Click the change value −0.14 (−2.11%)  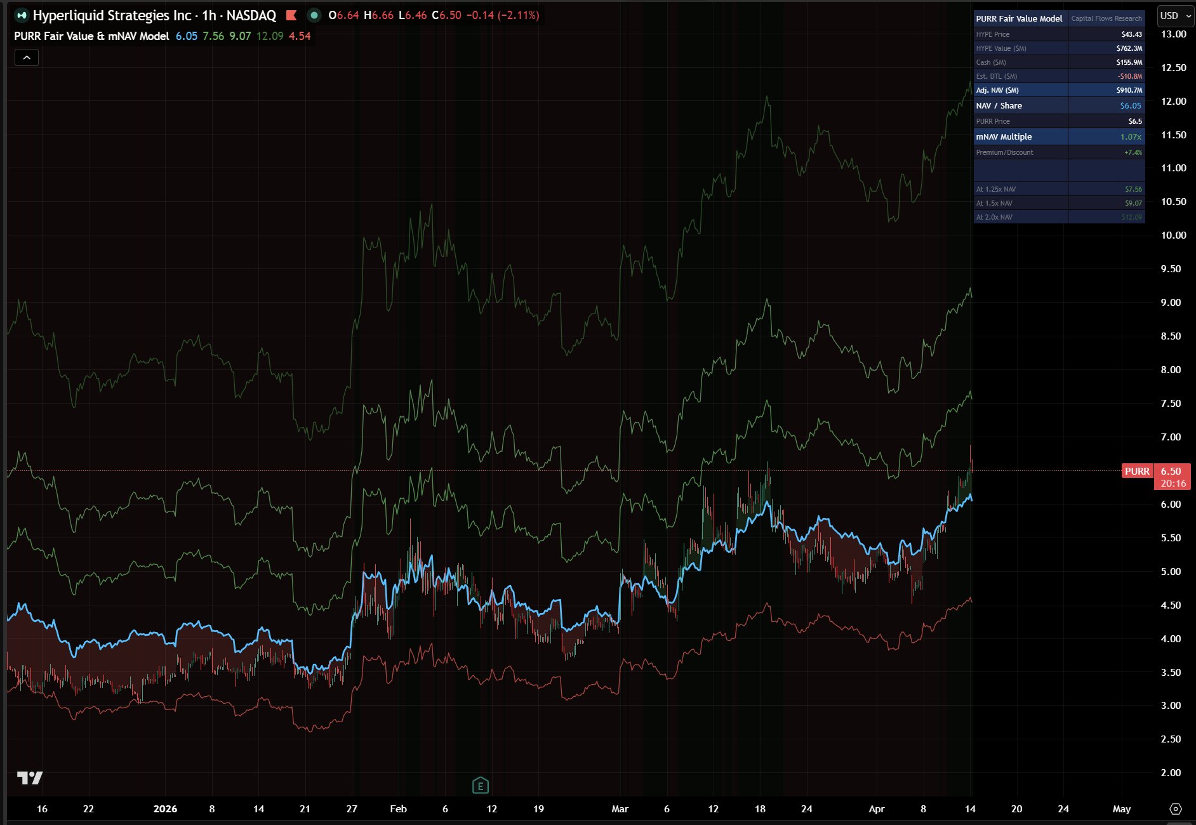click(503, 15)
